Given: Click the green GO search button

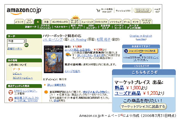Looking at the screenshot, I should click(26, 45).
